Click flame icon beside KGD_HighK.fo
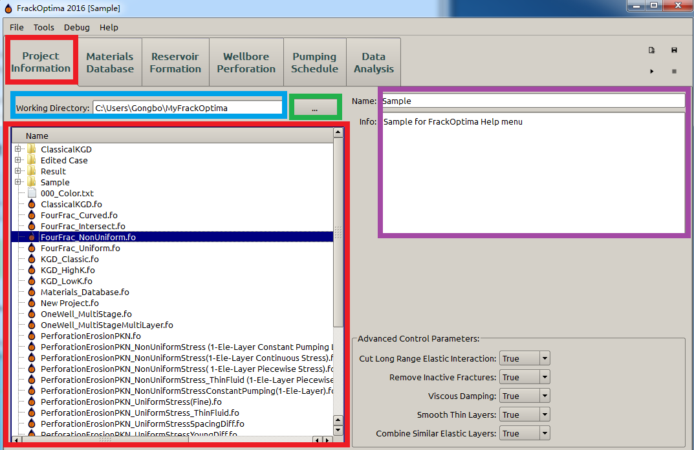This screenshot has width=694, height=450. pos(32,270)
